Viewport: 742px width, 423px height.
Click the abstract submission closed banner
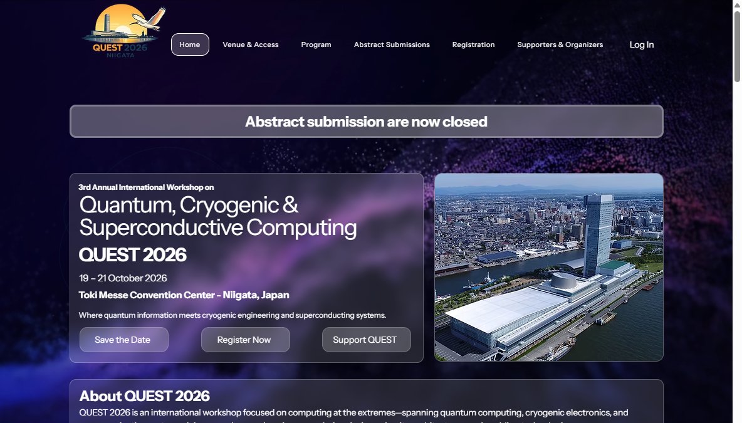click(366, 122)
